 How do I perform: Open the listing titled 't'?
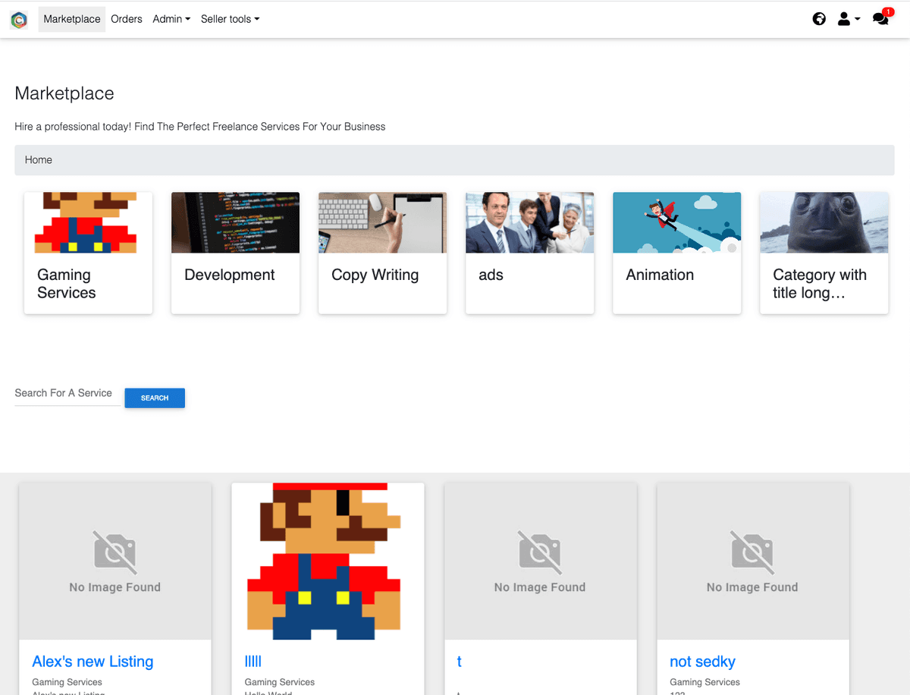point(459,662)
